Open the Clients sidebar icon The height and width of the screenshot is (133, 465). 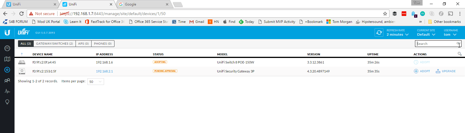(x=7, y=81)
